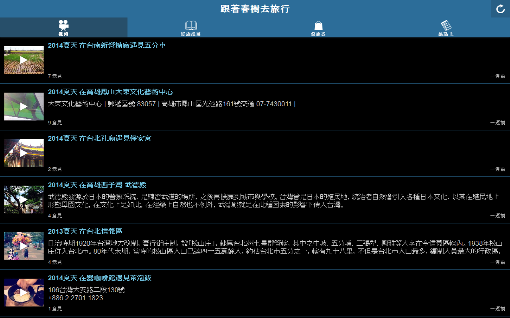Click the 2014夏天 在器咖啡館遇見茶泡飯 title
This screenshot has width=510, height=318.
tap(100, 278)
